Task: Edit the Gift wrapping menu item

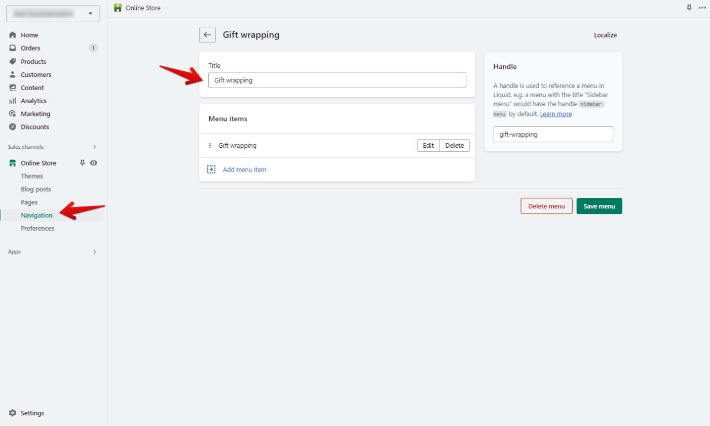Action: tap(428, 146)
